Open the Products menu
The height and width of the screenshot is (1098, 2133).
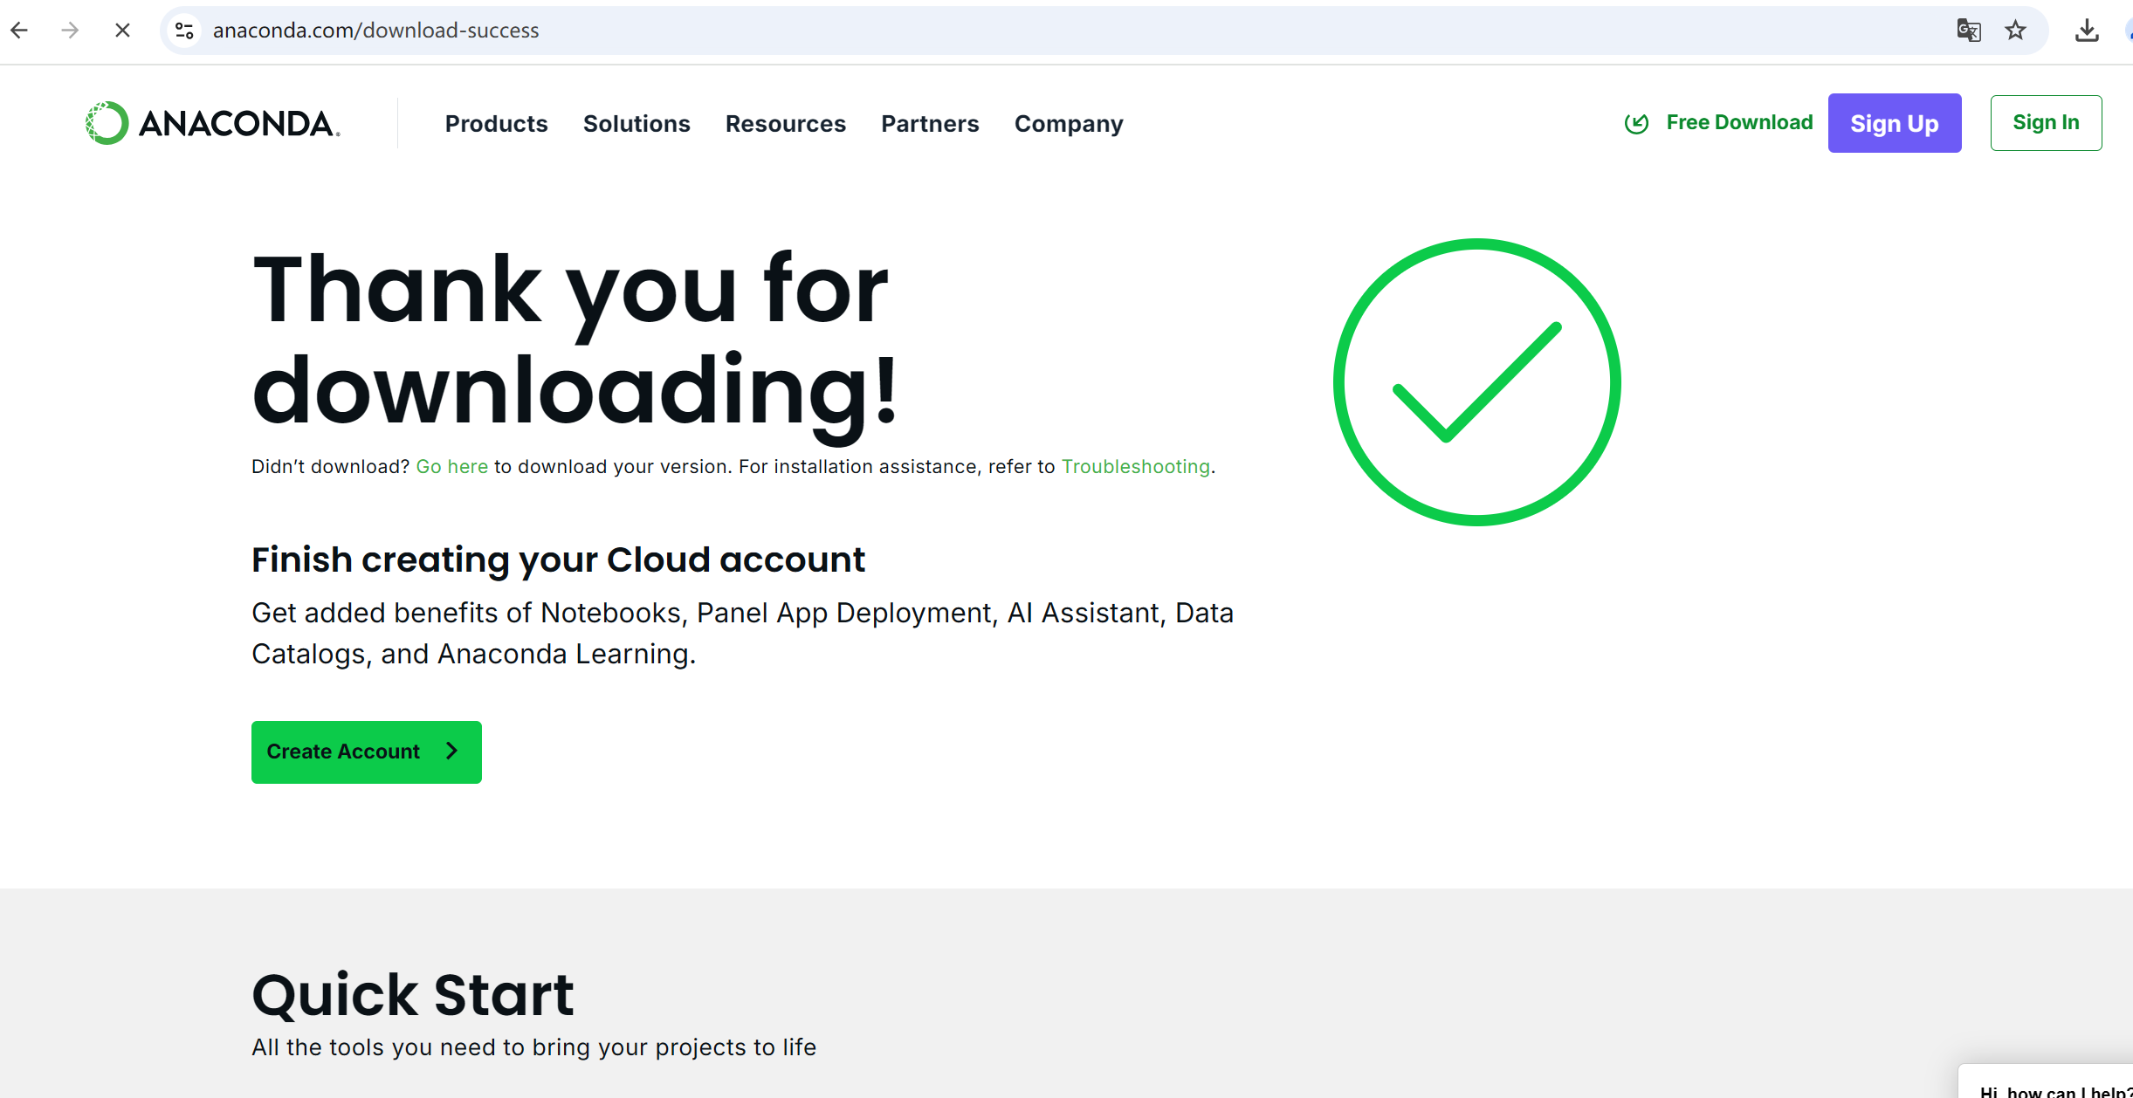[496, 124]
